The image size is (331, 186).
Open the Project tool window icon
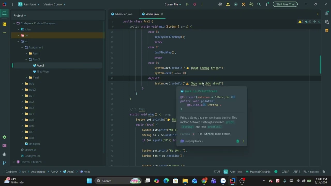pos(4,13)
